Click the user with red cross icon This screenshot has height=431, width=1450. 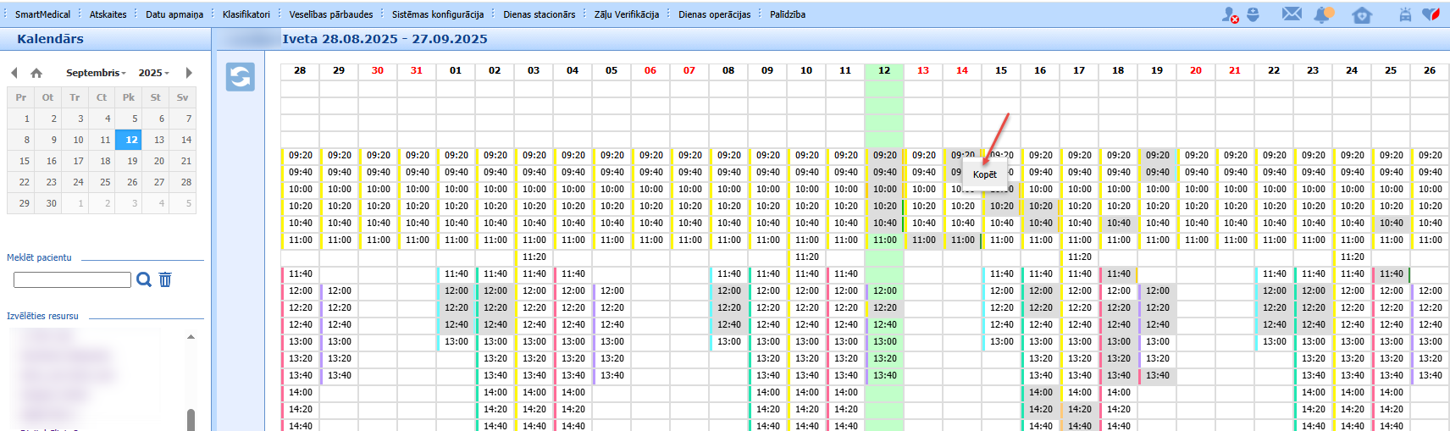tap(1230, 14)
